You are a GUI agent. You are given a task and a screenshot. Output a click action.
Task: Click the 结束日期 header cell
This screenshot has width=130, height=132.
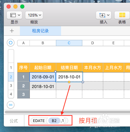click(x=69, y=68)
